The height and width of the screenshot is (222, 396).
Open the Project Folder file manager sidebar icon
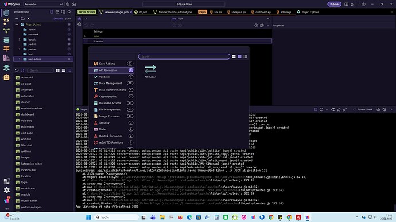(x=6, y=13)
